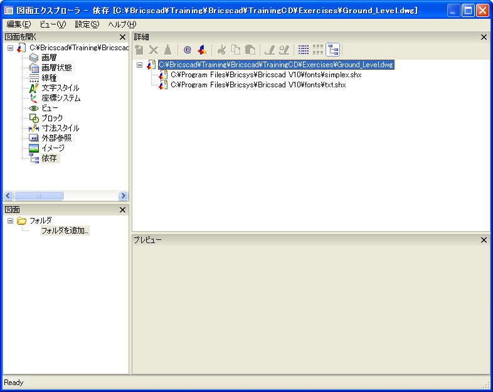Screen dimensions: 493x392
Task: Select ビュー (Views) tree item
Action: click(50, 108)
